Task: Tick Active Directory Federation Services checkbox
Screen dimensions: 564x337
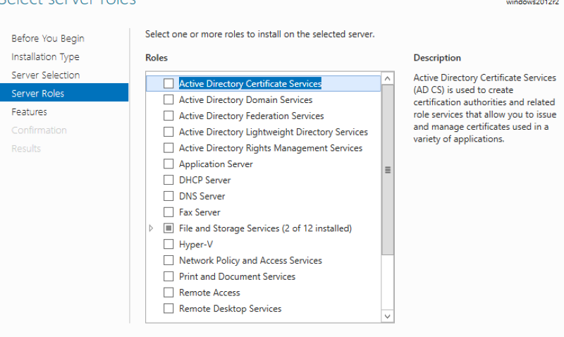Action: point(168,116)
